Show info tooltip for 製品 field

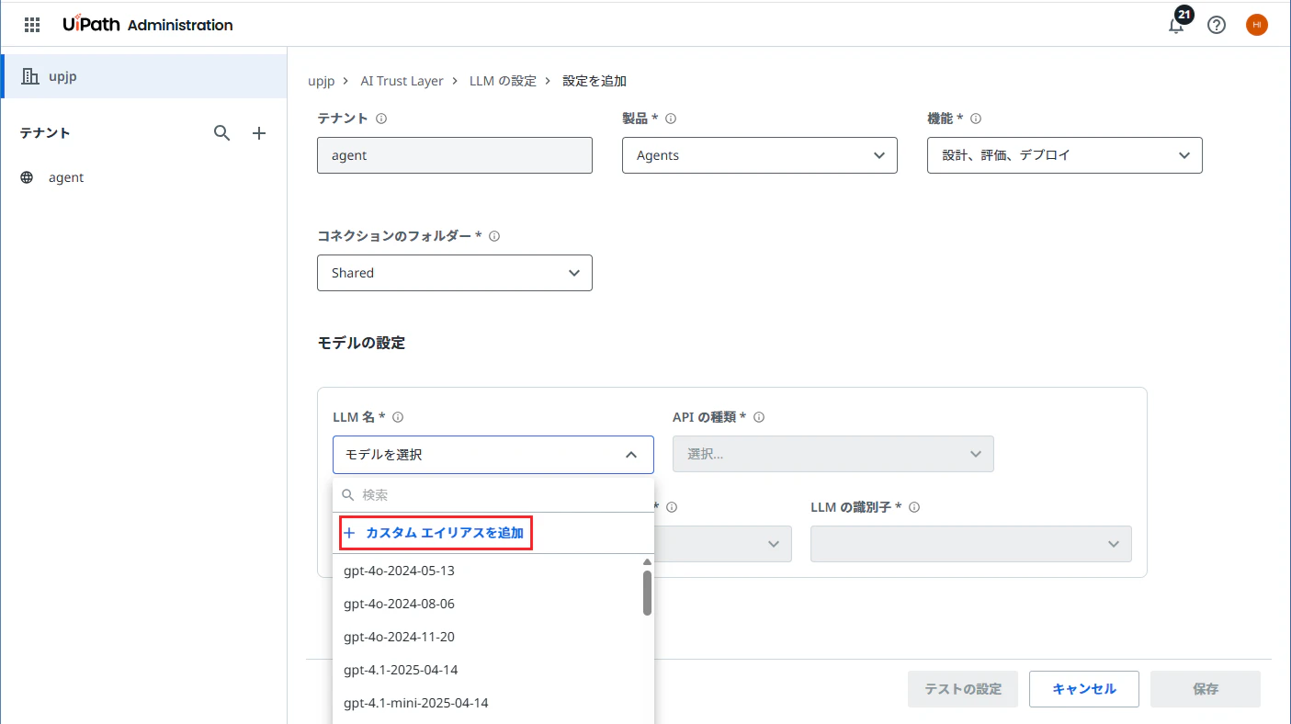671,119
